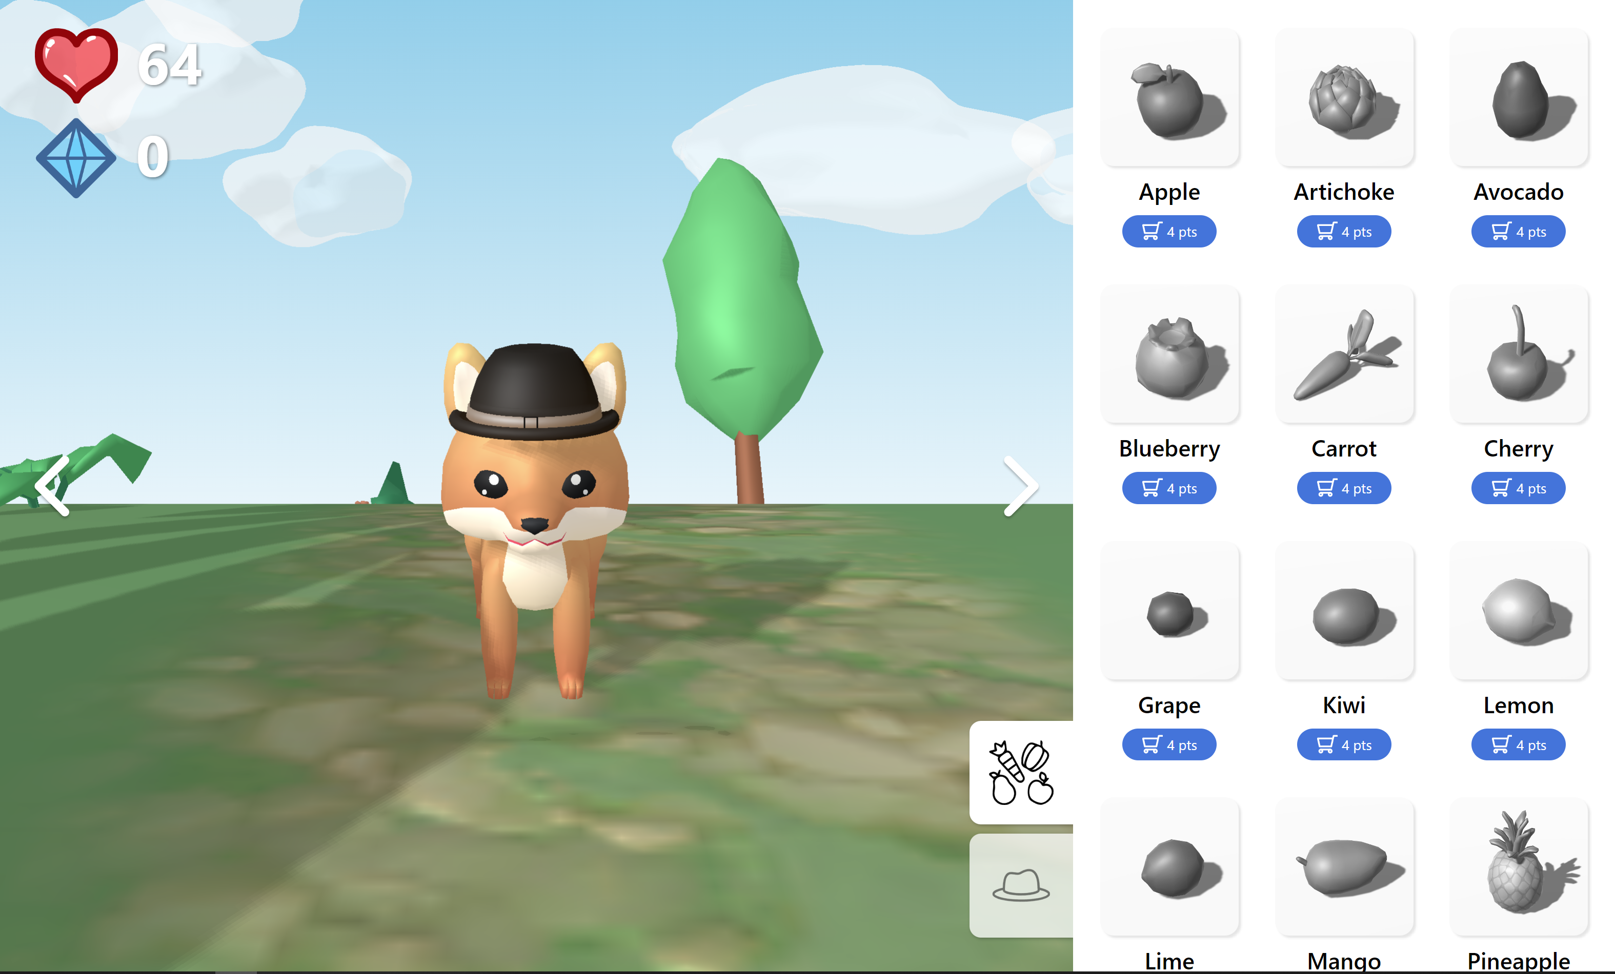Viewport: 1615px width, 974px height.
Task: Select the Mango item thumbnail
Action: coord(1344,867)
